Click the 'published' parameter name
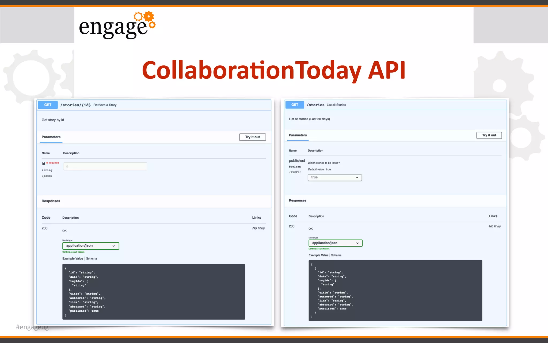Viewport: 548px width, 343px height. tap(297, 161)
